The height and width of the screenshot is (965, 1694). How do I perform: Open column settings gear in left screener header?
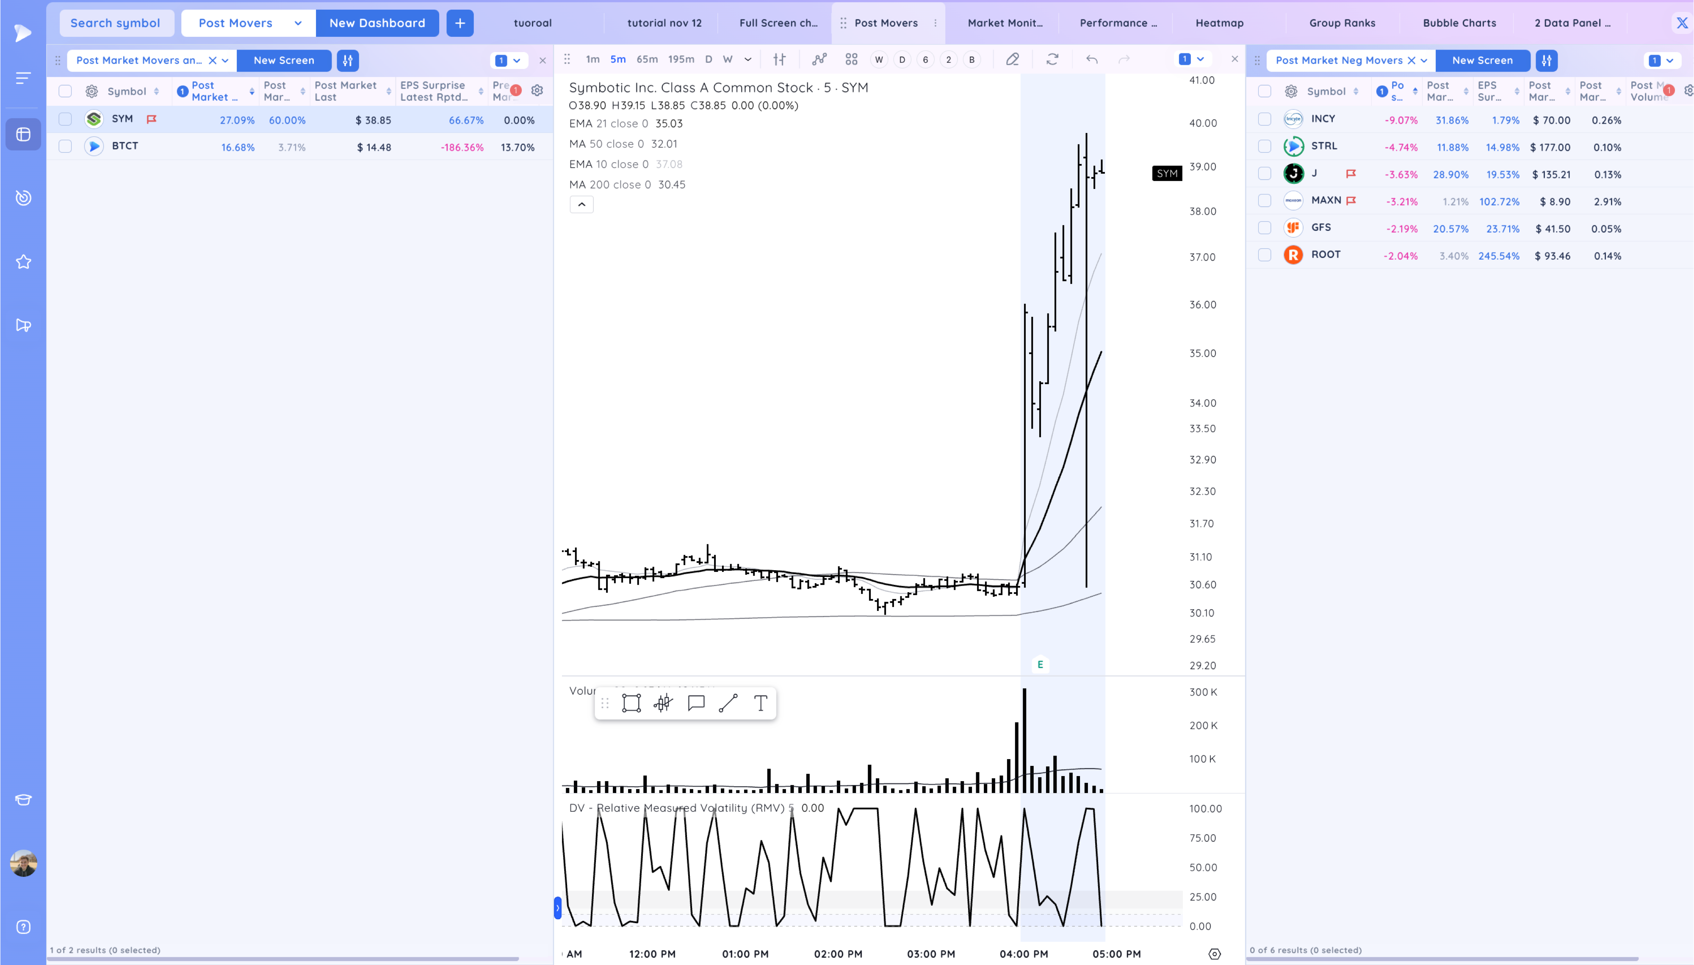pos(537,91)
